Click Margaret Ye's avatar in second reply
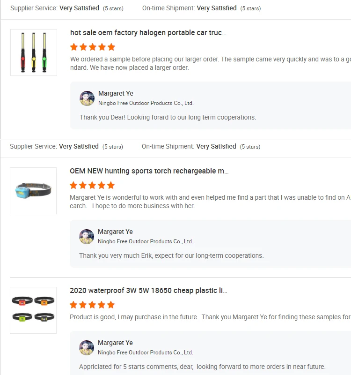 (87, 237)
